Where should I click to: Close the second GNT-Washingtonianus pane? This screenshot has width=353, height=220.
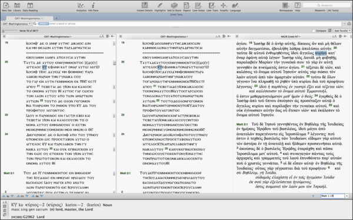(x=121, y=36)
